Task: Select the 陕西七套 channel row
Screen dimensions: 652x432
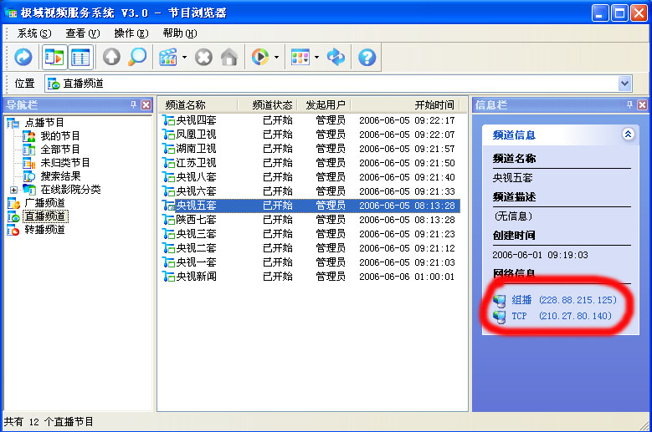Action: point(311,220)
